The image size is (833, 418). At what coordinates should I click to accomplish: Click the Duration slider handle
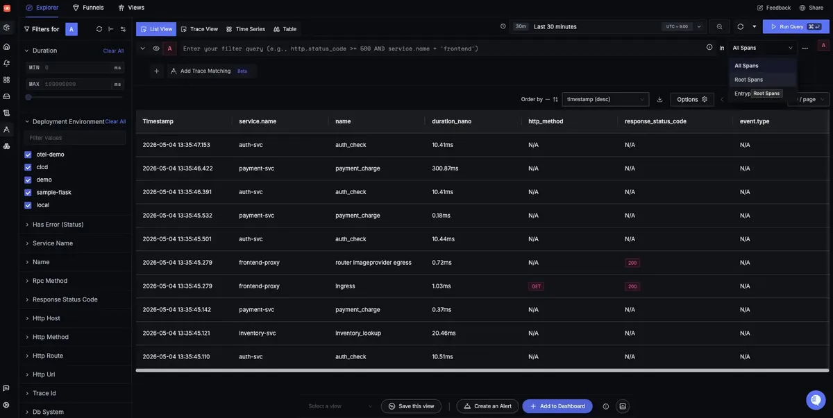[x=28, y=97]
